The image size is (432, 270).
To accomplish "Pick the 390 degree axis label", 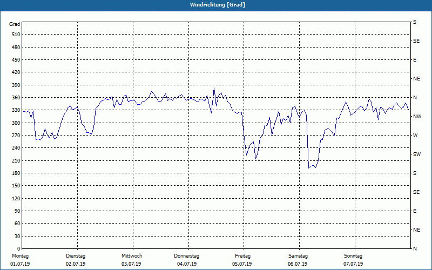I will pyautogui.click(x=16, y=85).
